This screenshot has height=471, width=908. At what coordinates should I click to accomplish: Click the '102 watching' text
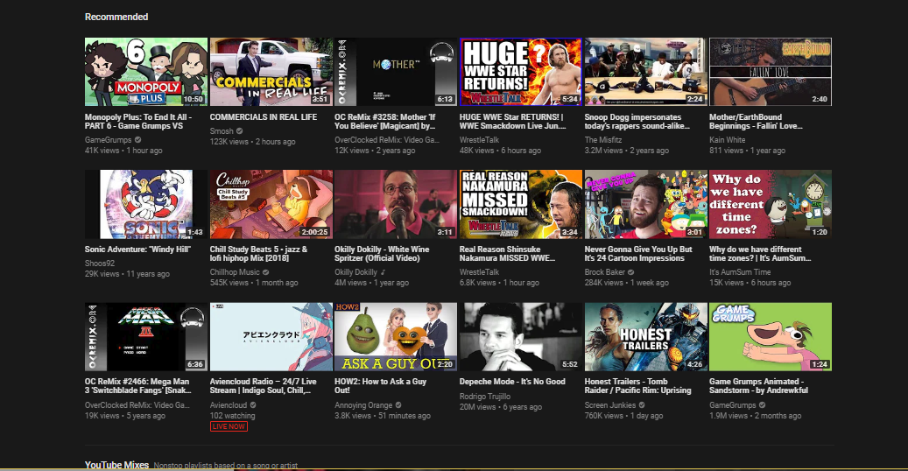[232, 415]
